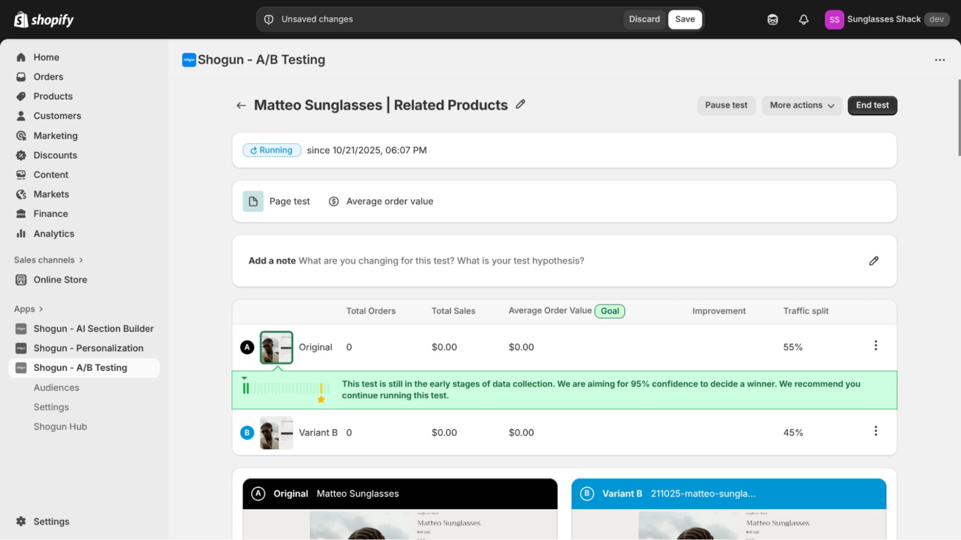The height and width of the screenshot is (540, 961).
Task: Click the Running status badge
Action: [x=271, y=150]
